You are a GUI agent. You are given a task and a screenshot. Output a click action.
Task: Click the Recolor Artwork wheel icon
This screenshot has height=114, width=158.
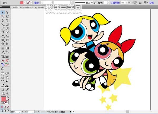click(x=140, y=3)
